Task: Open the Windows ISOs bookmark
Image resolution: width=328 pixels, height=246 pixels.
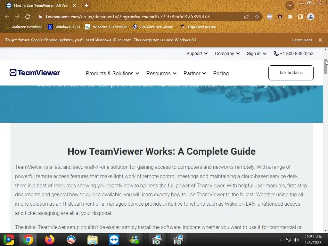Action: (64, 27)
